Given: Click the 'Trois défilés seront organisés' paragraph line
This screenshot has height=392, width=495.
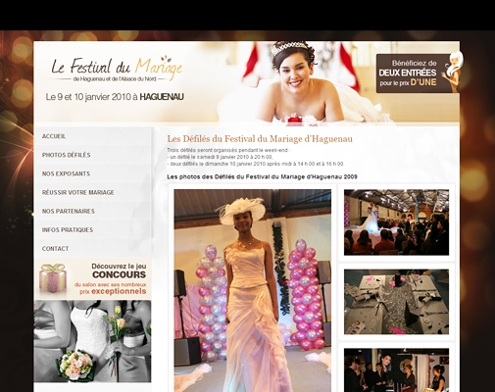Looking at the screenshot, I should pyautogui.click(x=228, y=150).
